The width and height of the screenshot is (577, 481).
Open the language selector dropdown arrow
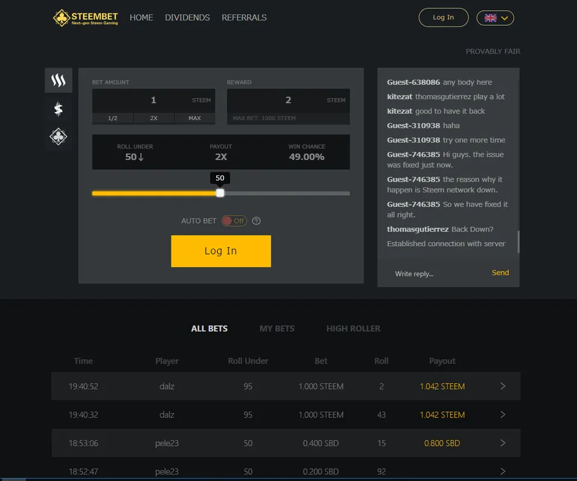click(x=504, y=18)
